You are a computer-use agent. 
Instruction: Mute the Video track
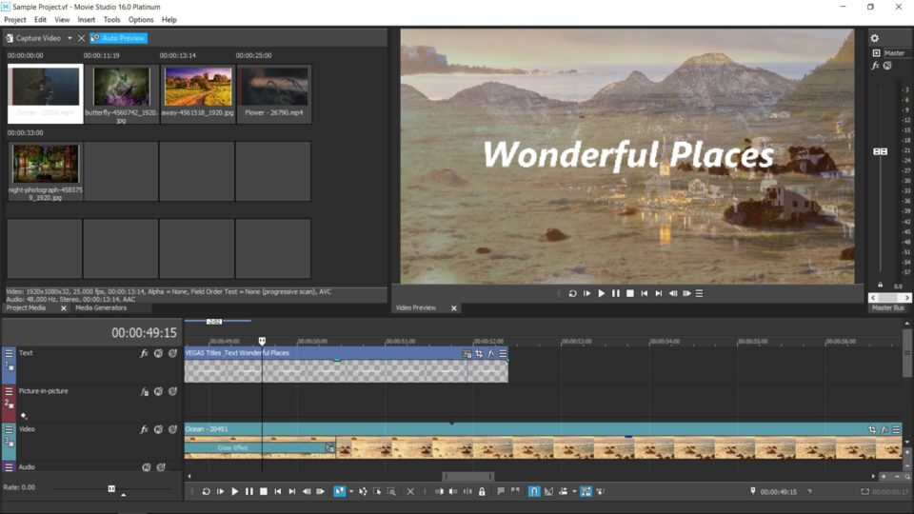[x=158, y=429]
